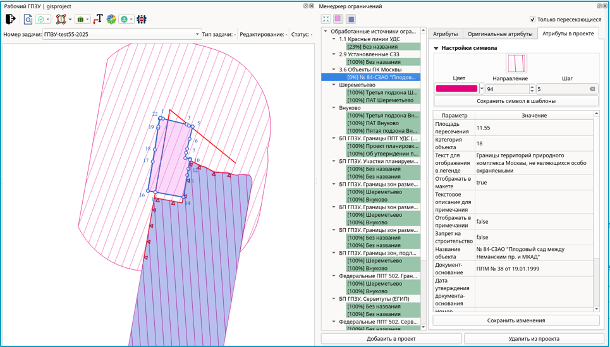Click the Добавить в проект button
Image resolution: width=610 pixels, height=347 pixels.
[x=391, y=339]
